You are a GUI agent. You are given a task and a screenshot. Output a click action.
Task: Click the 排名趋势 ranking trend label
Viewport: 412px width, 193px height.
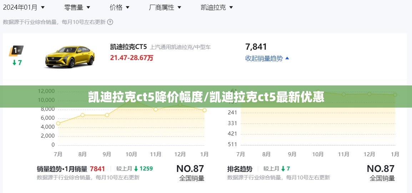(240, 169)
